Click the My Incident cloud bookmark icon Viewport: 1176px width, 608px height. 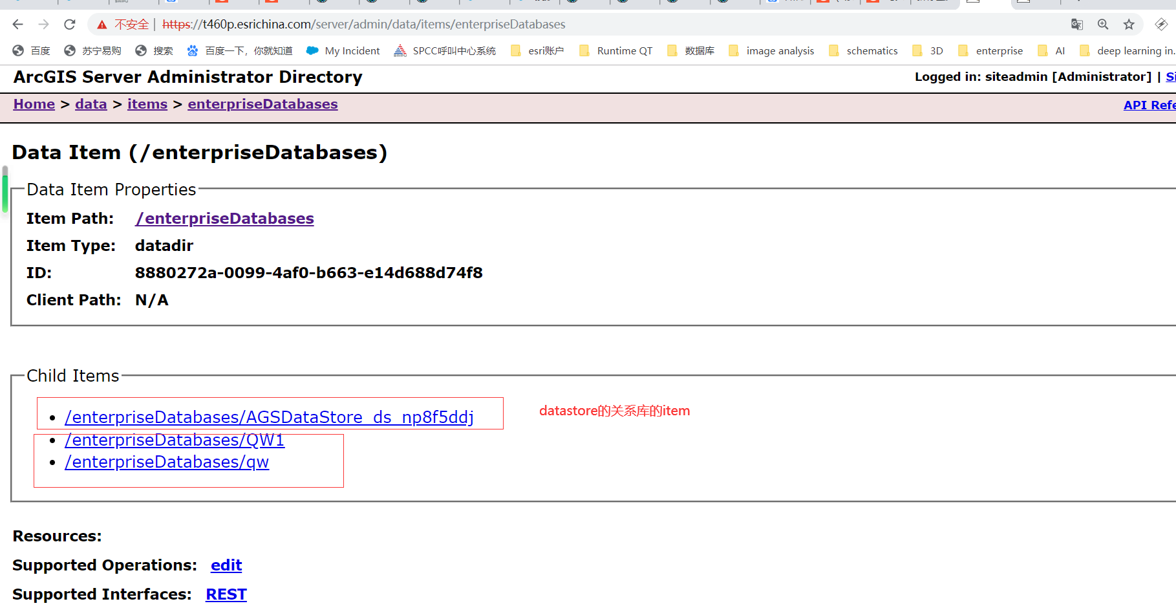312,50
